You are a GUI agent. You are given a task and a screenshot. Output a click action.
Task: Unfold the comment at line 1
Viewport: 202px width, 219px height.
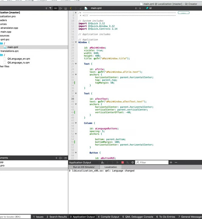tap(76, 12)
